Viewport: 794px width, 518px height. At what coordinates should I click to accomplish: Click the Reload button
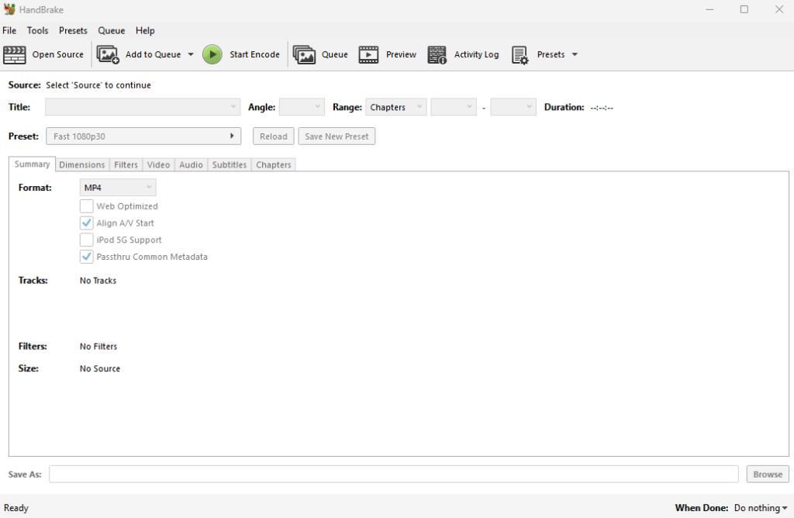pos(273,136)
